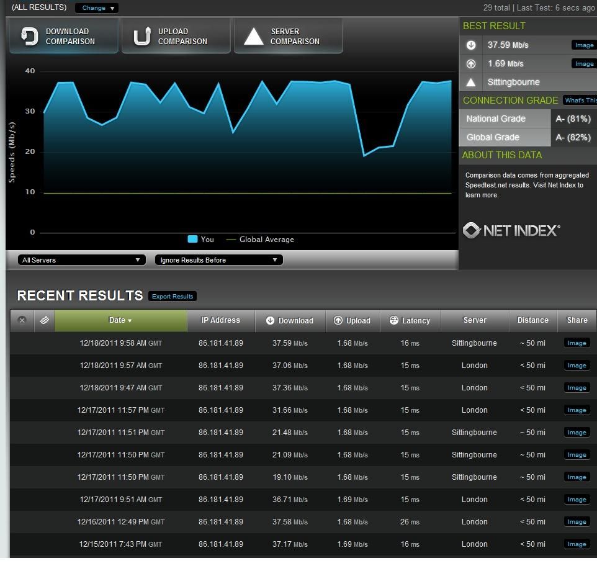Click the Latency column header icon
This screenshot has width=597, height=566.
tap(393, 320)
